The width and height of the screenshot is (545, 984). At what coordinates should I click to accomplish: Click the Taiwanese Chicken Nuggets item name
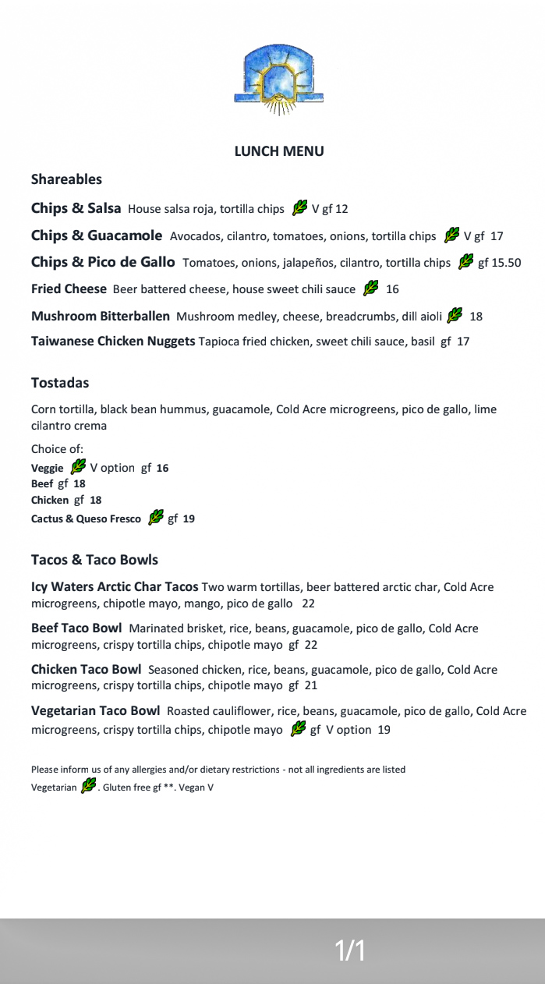113,341
